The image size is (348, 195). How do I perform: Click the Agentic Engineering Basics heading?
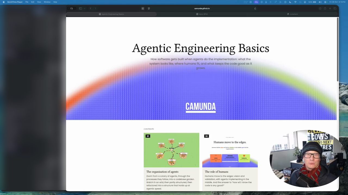[x=201, y=48]
